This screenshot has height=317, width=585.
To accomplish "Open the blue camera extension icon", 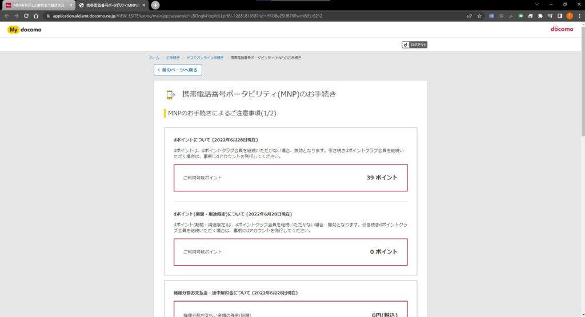I will pyautogui.click(x=491, y=16).
